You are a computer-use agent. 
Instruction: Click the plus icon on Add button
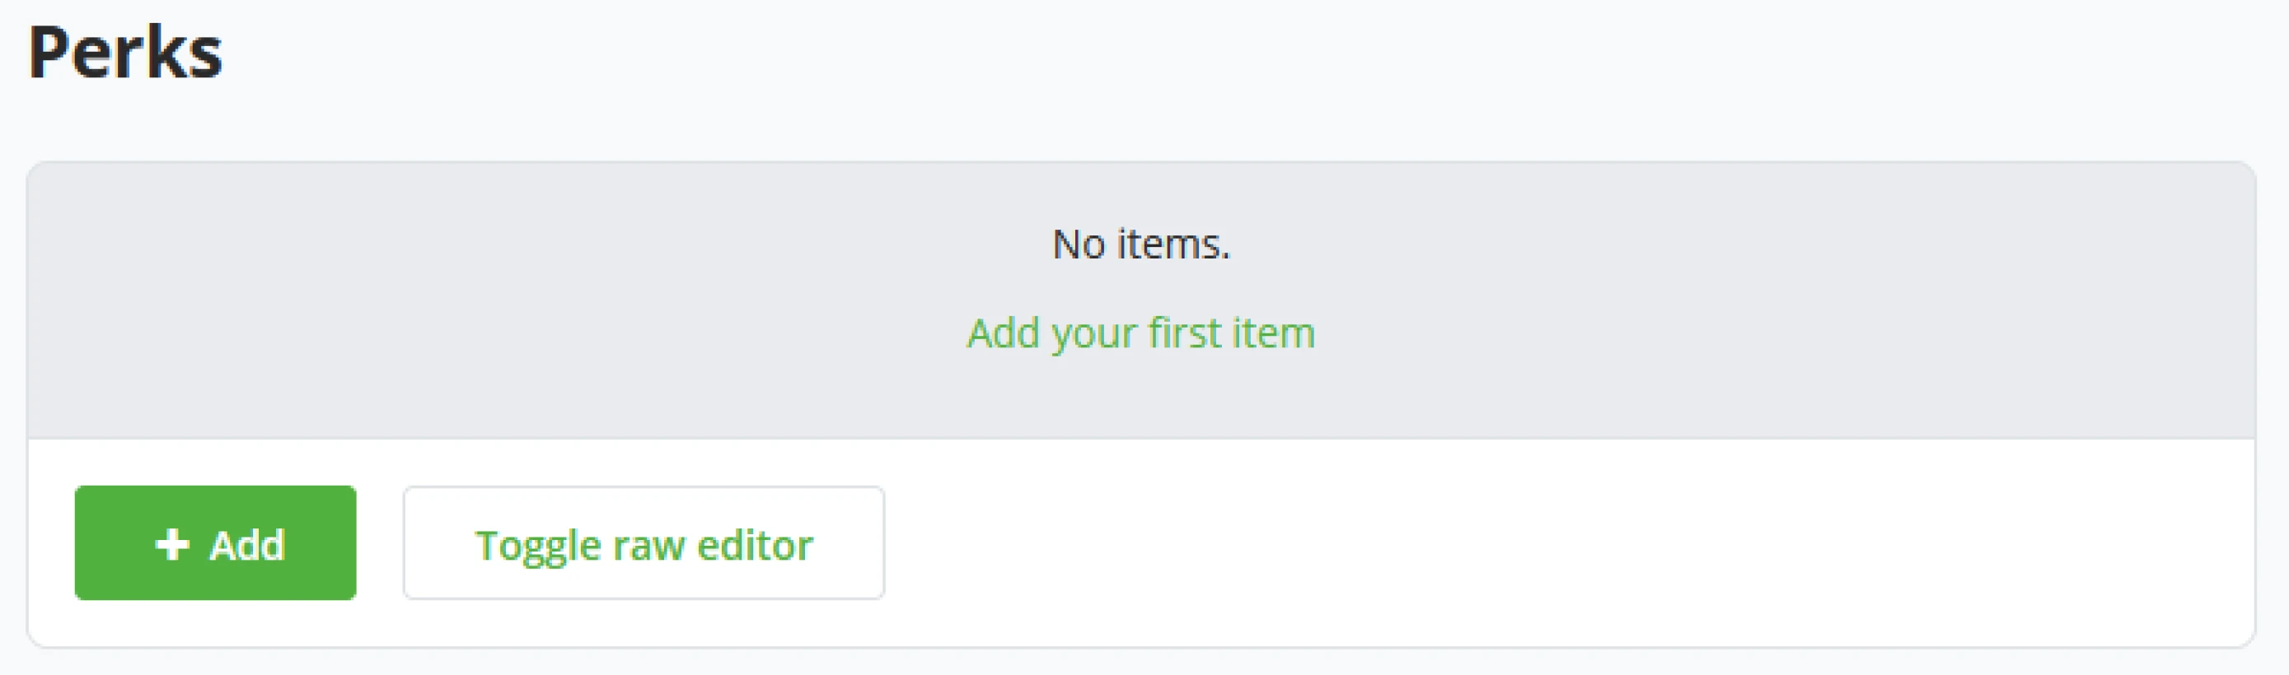click(171, 543)
